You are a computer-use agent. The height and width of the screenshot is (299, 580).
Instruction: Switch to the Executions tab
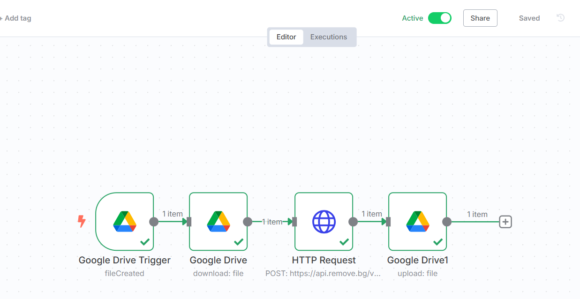pyautogui.click(x=328, y=37)
